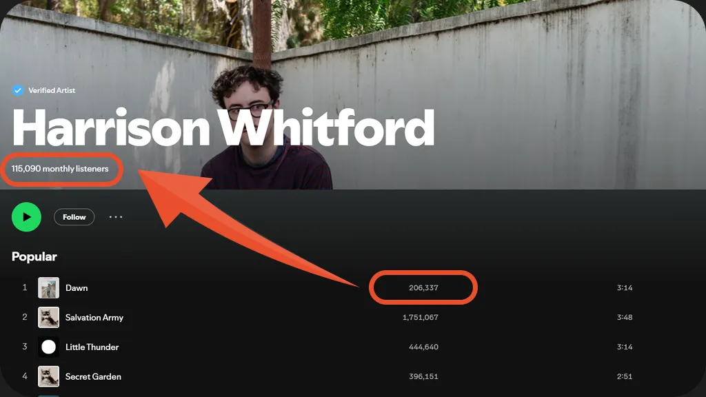Screen dimensions: 706x397
Task: Click the 1,751,067 play count
Action: [x=420, y=317]
